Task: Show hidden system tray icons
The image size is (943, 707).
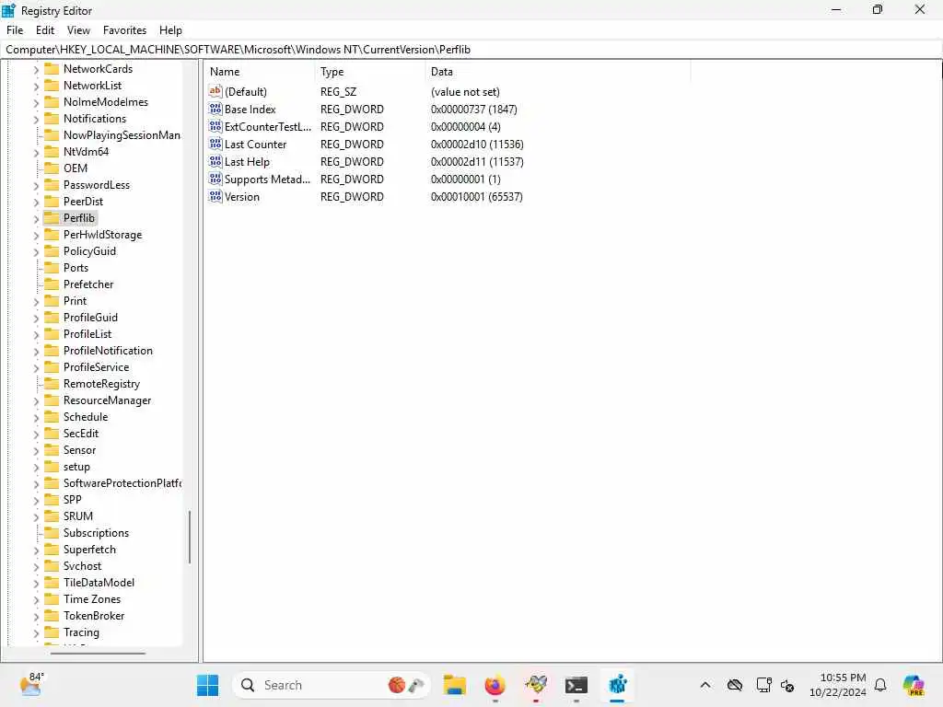Action: (x=705, y=685)
